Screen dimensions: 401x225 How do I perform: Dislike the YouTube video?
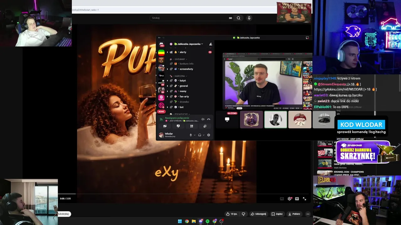tap(243, 214)
